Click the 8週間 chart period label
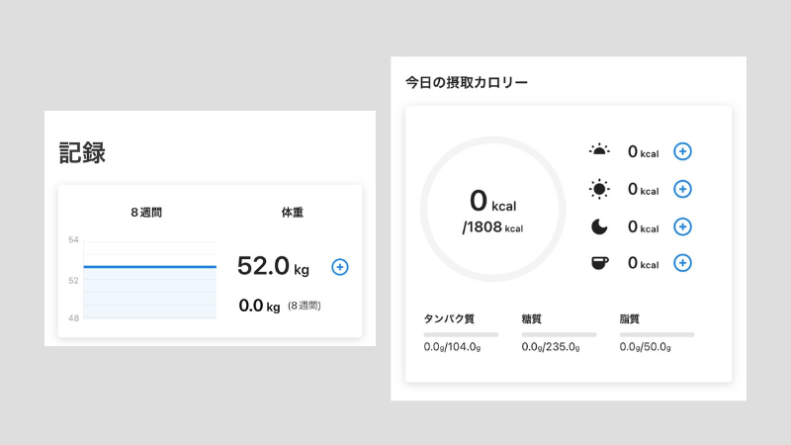This screenshot has height=445, width=791. (149, 213)
